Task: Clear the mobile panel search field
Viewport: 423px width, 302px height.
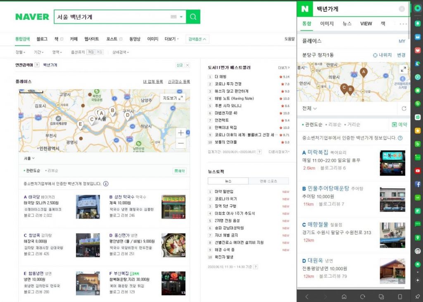Action: (402, 9)
